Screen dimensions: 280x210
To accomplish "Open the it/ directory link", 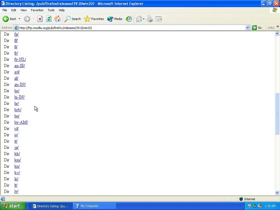I will pyautogui.click(x=16, y=141).
